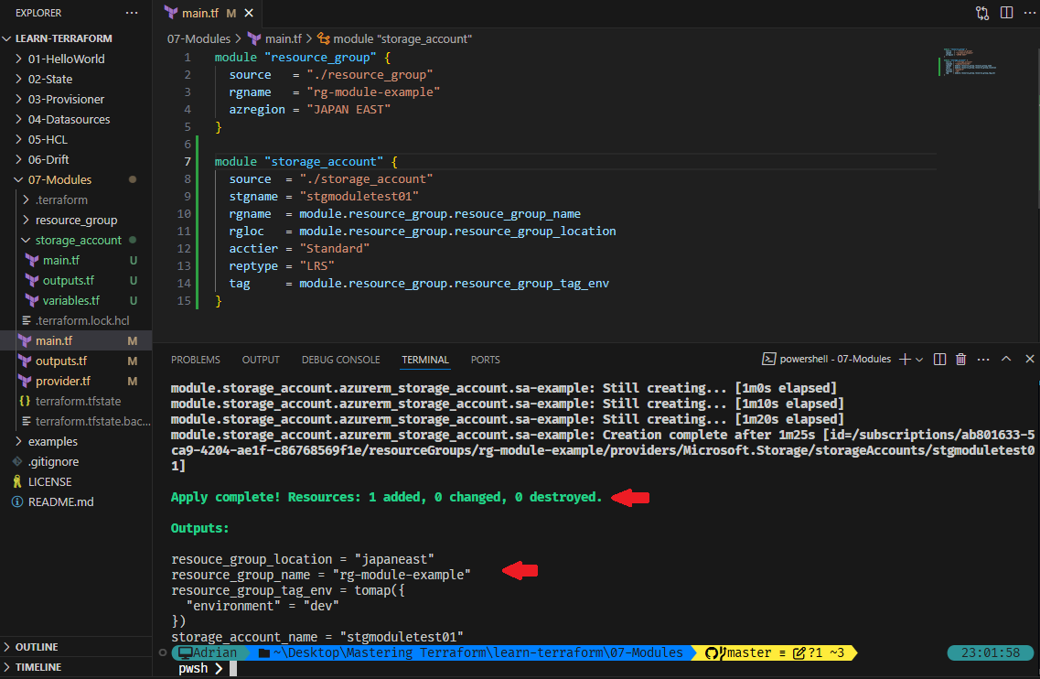Click Terraform icon on storage_account main.tf
The height and width of the screenshot is (679, 1040).
32,261
